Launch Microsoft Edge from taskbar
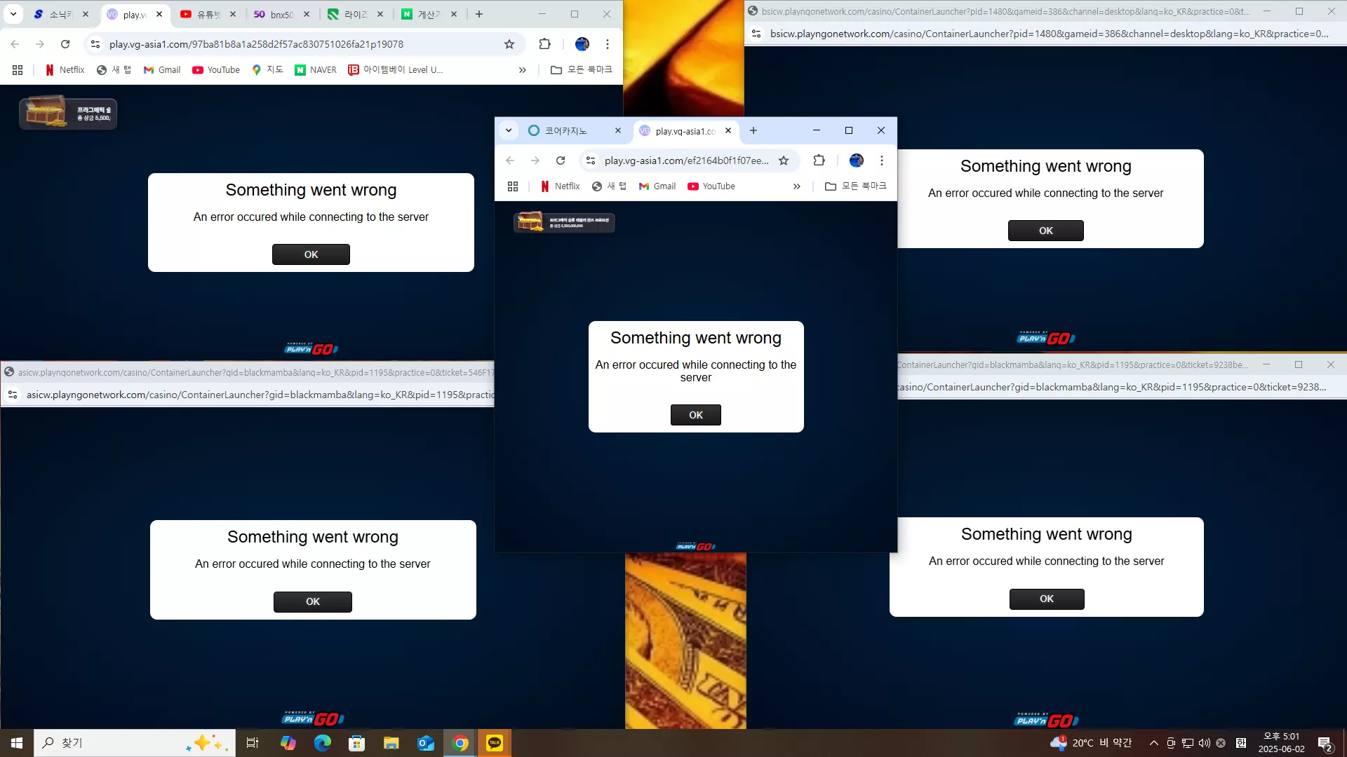This screenshot has width=1347, height=757. pos(323,743)
